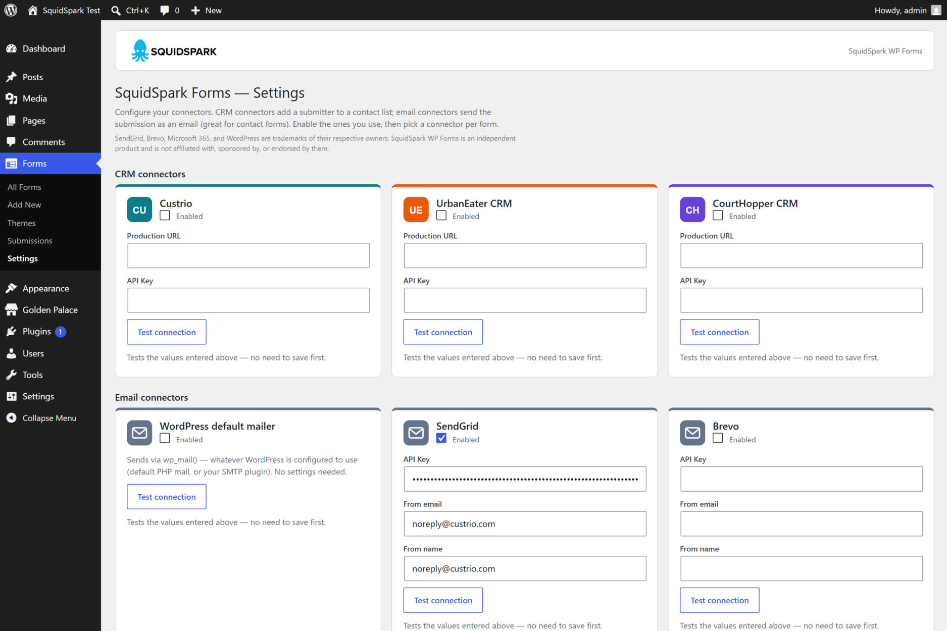Screen dimensions: 947x631
Task: Click the Collapse Menu arrow icon
Action: click(11, 418)
